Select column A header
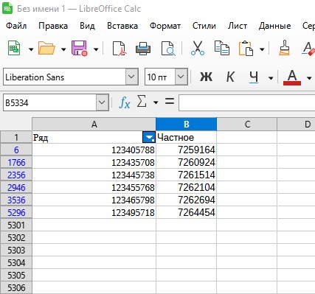Viewport: 315px width, 294px height. pos(94,125)
